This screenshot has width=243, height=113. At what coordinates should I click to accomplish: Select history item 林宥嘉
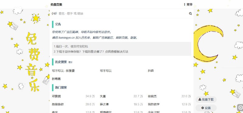coord(56,79)
